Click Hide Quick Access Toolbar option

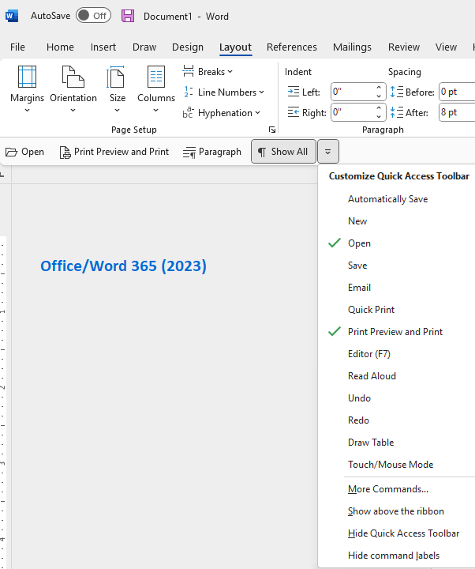coord(403,533)
